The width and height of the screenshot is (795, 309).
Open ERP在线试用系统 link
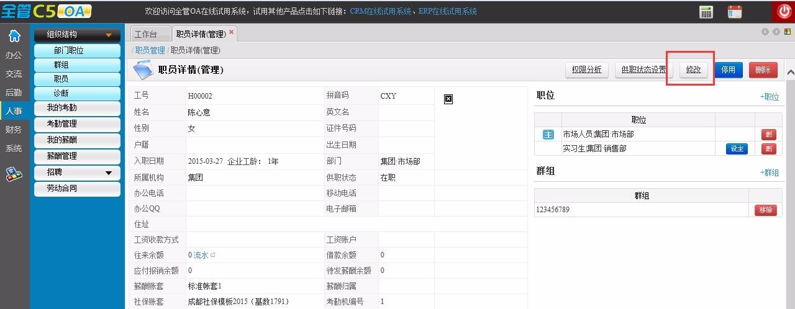(x=448, y=11)
